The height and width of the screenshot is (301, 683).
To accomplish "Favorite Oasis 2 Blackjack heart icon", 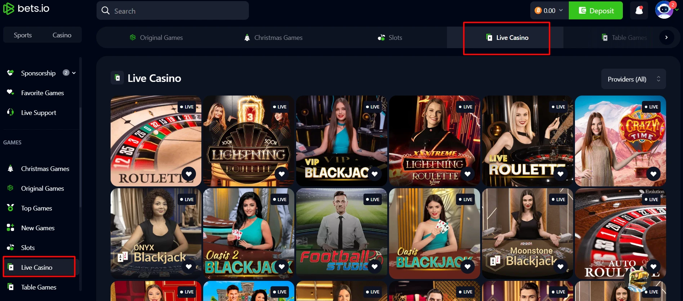I will [x=282, y=267].
